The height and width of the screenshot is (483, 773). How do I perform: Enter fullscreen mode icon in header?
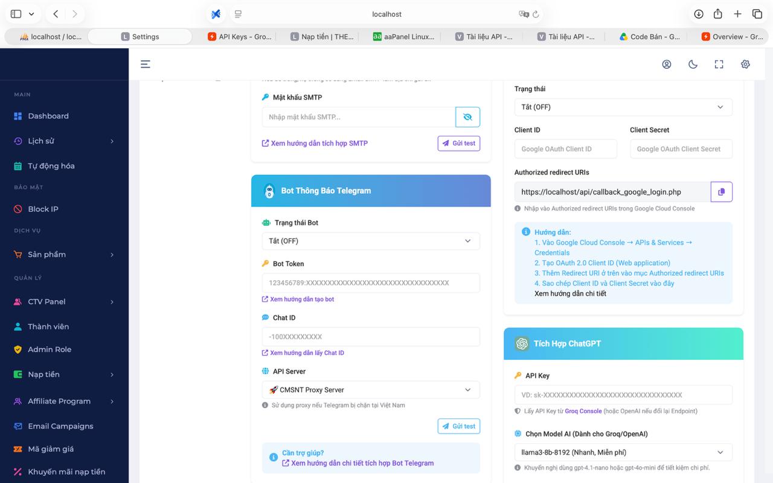[719, 64]
